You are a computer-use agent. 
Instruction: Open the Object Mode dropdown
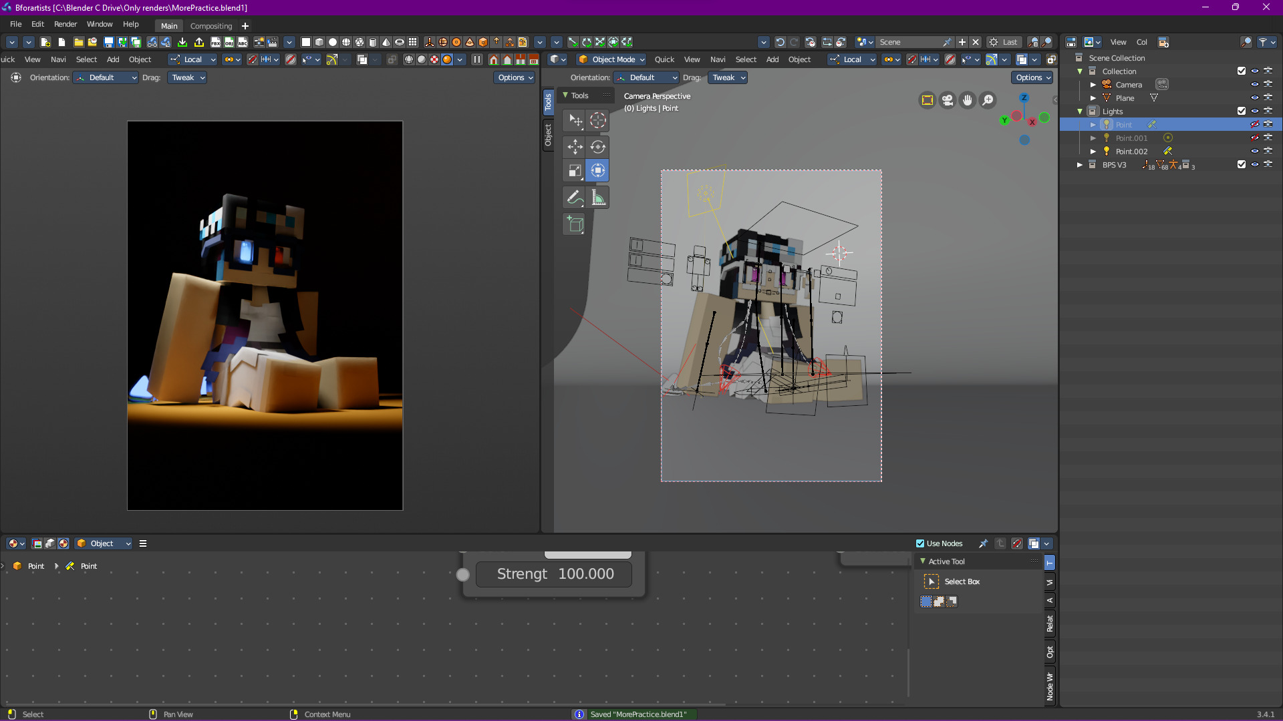(x=611, y=59)
